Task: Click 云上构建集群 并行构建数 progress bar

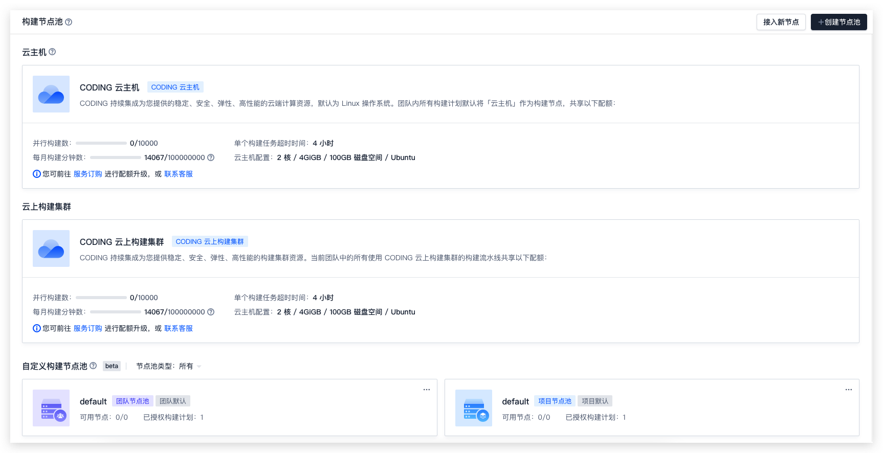Action: click(x=101, y=298)
